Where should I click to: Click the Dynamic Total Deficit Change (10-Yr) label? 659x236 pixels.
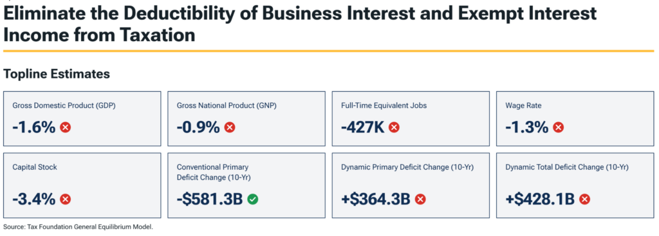(567, 167)
